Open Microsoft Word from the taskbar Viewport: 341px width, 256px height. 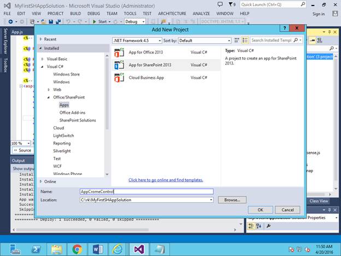[x=98, y=249]
